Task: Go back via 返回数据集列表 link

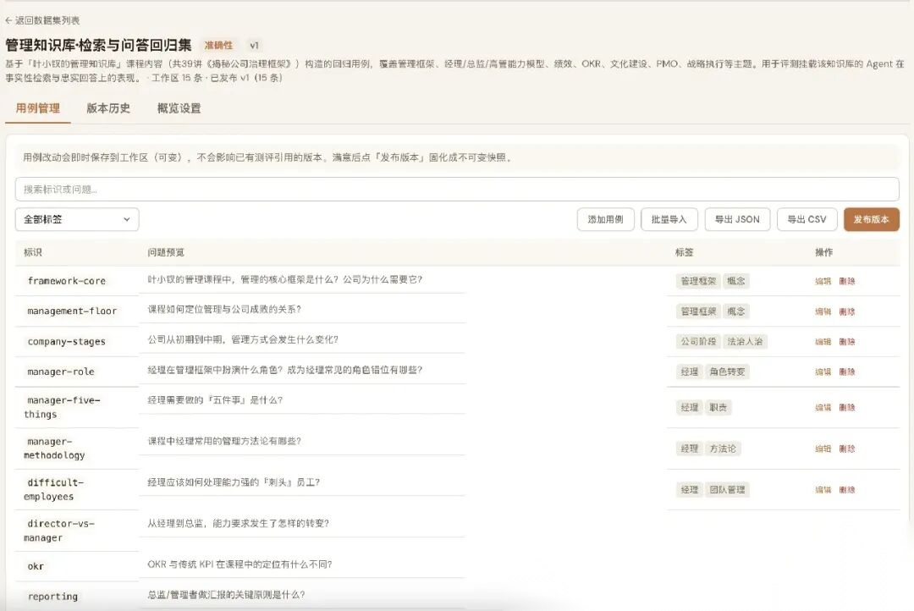Action: tap(42, 20)
